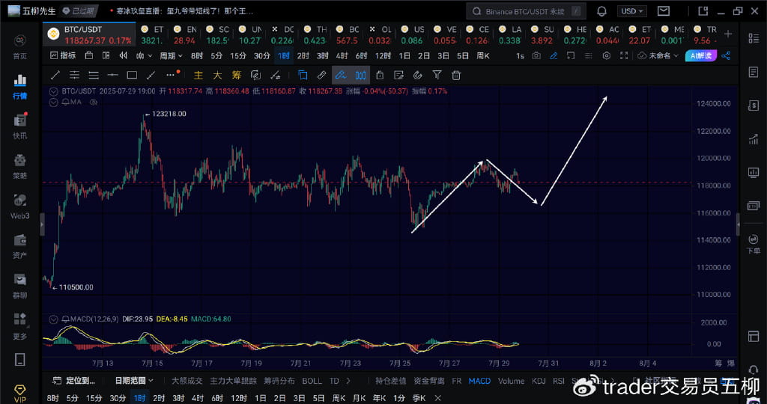This screenshot has width=767, height=404.
Task: Click the 定位到 locate button
Action: [73, 380]
